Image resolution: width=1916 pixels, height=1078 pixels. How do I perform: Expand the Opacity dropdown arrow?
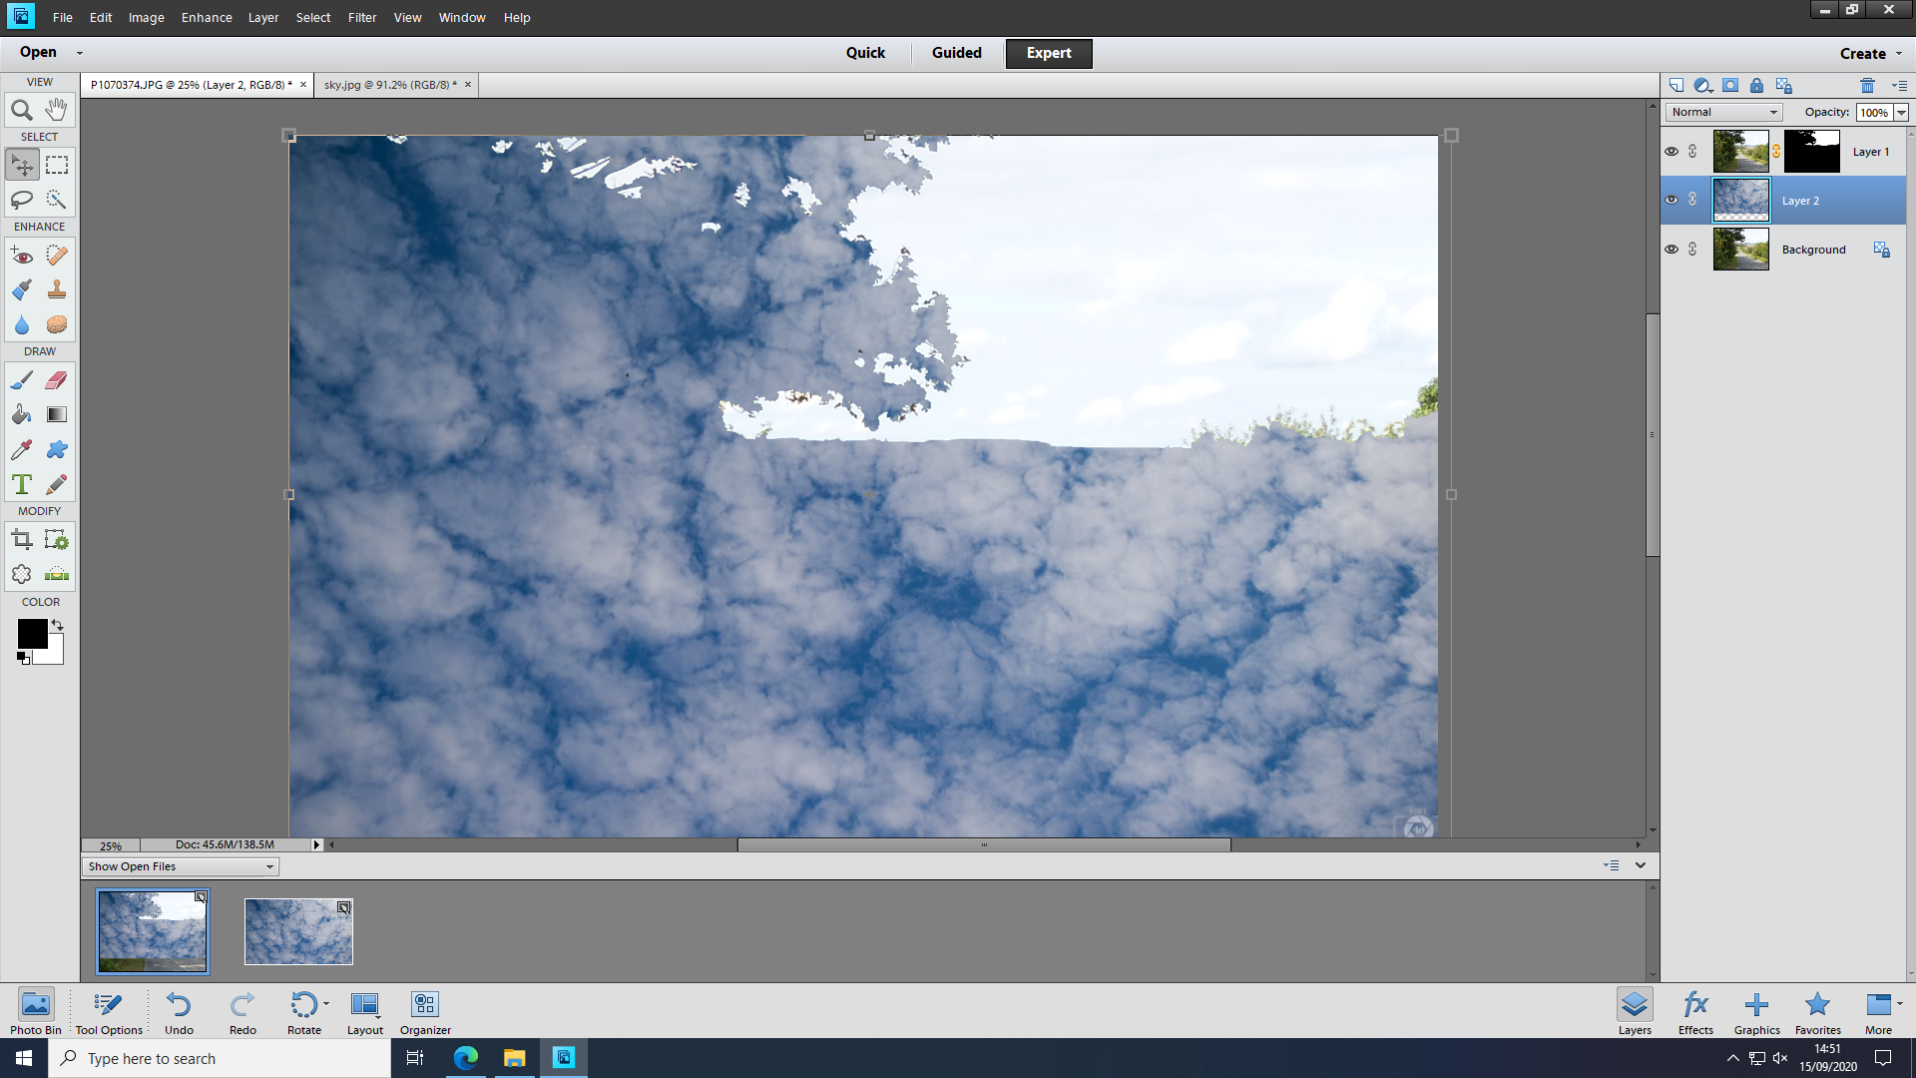(1901, 113)
